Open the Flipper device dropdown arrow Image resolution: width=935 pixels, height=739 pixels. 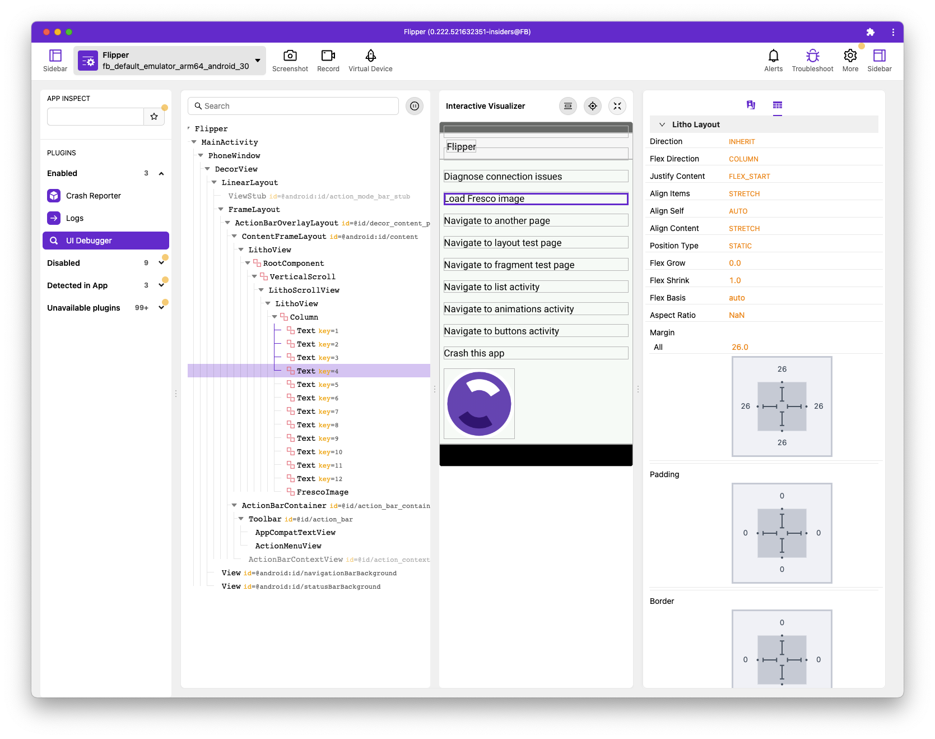click(258, 61)
